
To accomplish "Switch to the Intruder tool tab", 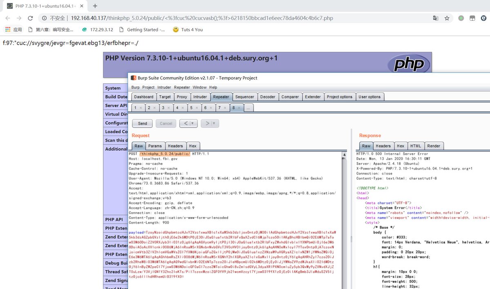I will coord(200,97).
